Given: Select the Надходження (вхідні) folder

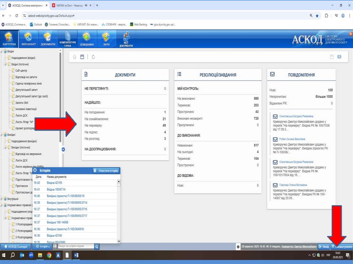Looking at the screenshot, I should tap(23, 58).
